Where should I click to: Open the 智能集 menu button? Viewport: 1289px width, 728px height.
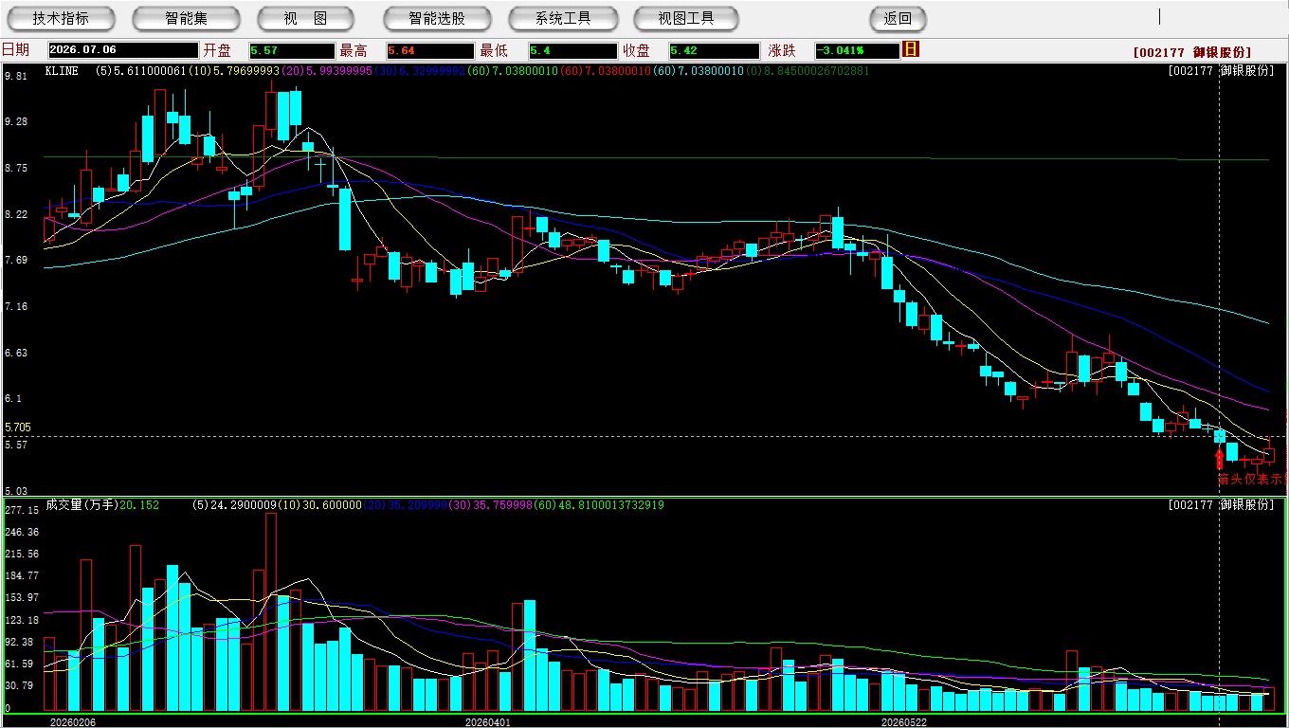click(x=186, y=19)
